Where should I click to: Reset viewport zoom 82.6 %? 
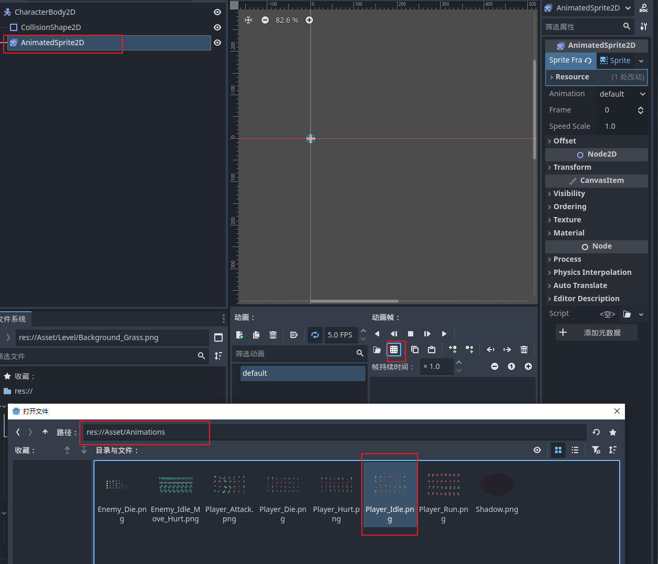pyautogui.click(x=287, y=20)
